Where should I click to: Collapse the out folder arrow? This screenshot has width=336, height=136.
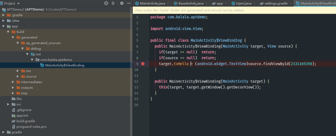tap(27, 54)
